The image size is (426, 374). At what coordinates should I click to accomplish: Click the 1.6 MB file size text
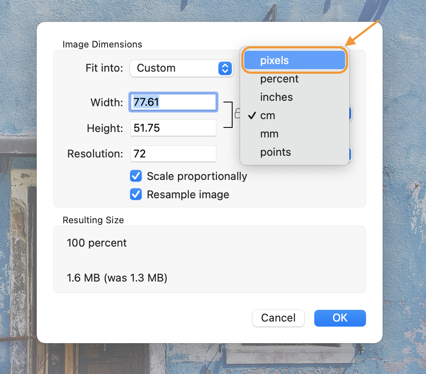click(117, 278)
